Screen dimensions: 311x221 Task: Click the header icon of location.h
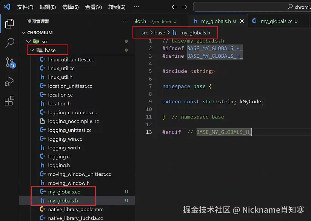point(42,103)
